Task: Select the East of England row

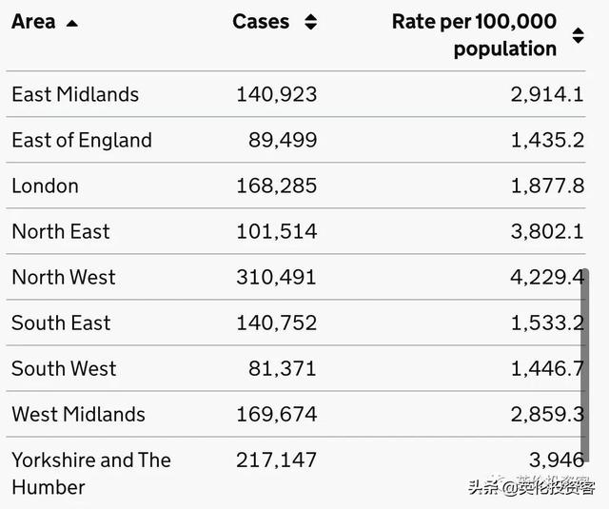Action: (82, 140)
